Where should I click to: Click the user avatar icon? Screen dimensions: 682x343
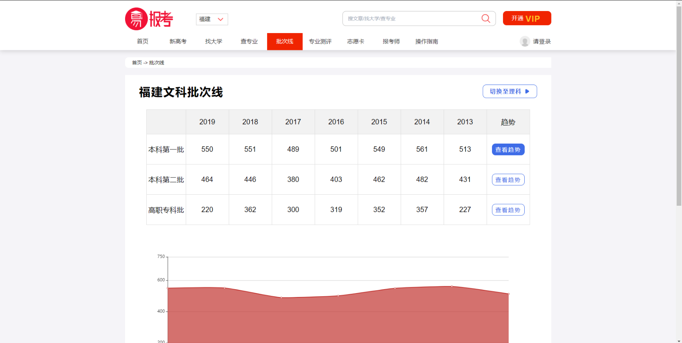click(x=525, y=41)
